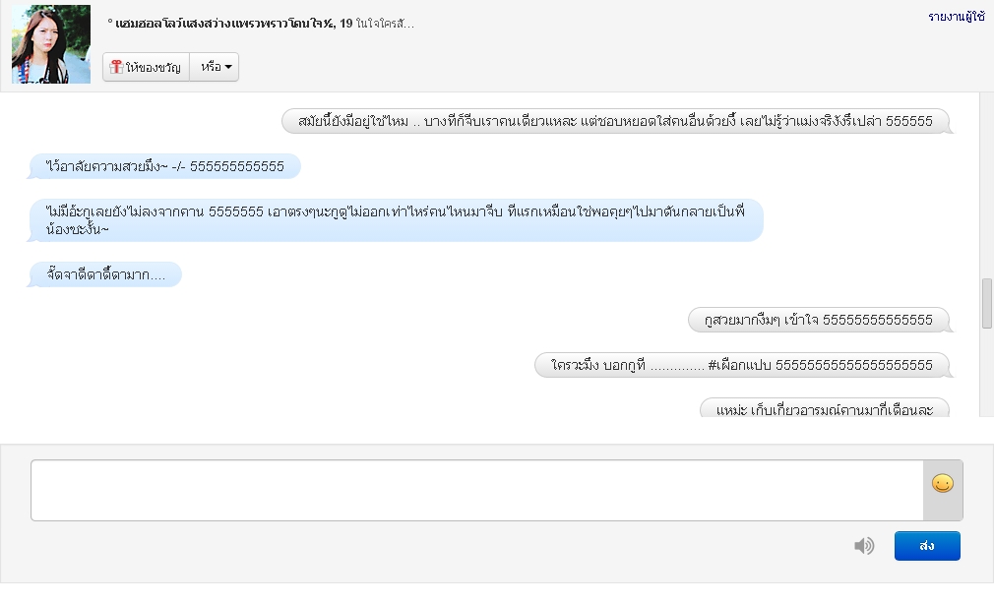Click the "กูสวยมากงึมๆ เข้าใจ" message
The width and height of the screenshot is (994, 603).
tap(818, 320)
